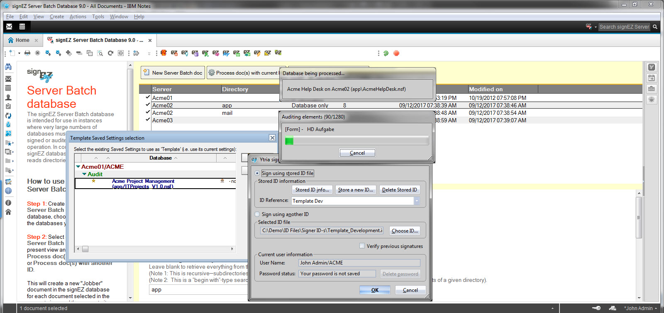Open the File menu
664x313 pixels.
click(10, 17)
